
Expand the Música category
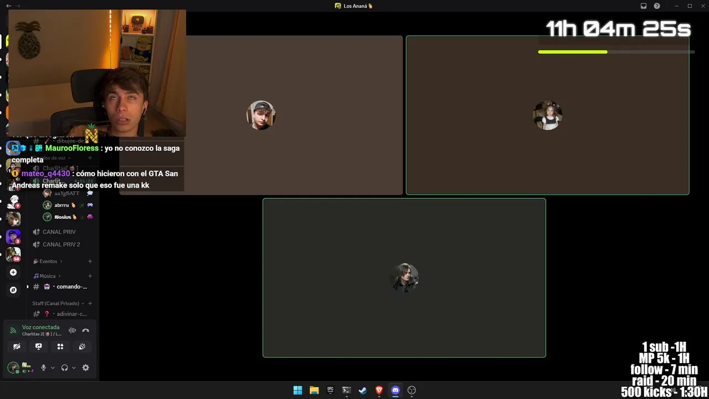(47, 276)
